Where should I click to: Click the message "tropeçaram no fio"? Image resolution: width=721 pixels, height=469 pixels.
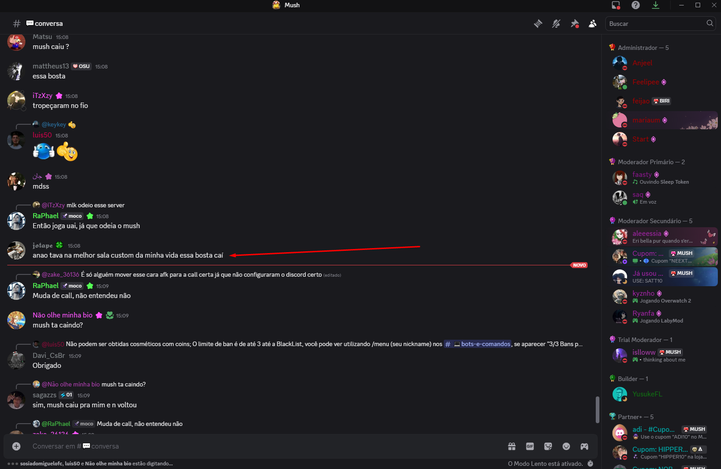click(60, 106)
